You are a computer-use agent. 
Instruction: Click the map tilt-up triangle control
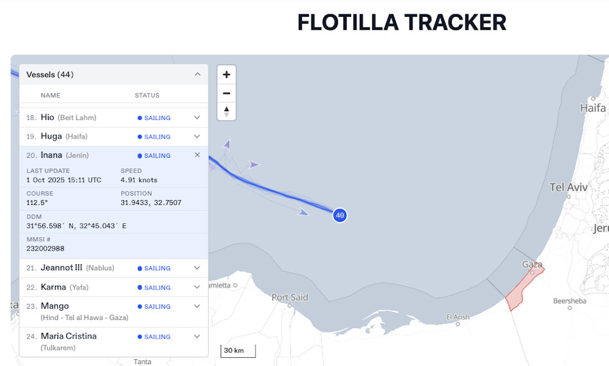[x=226, y=109]
